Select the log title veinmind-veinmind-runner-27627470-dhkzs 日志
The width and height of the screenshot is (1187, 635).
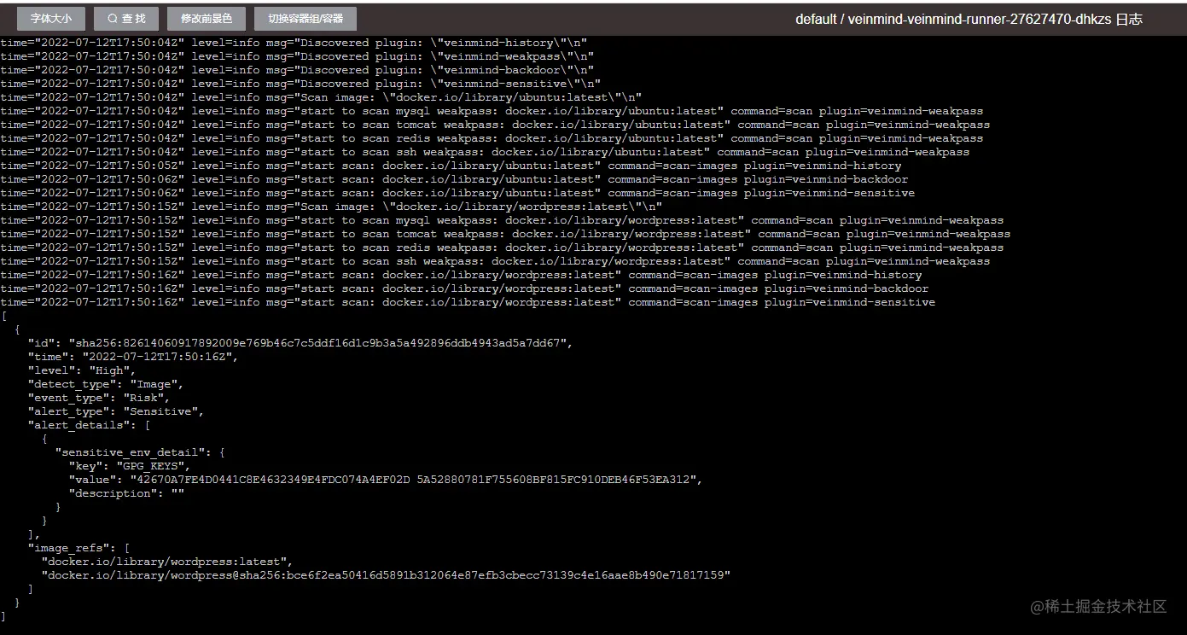click(x=969, y=19)
